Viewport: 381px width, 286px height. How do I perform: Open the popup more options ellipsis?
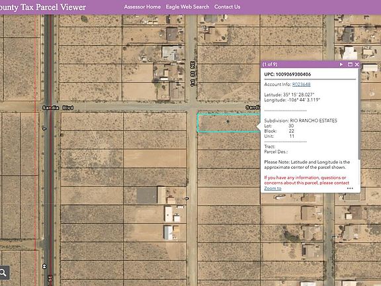[350, 188]
